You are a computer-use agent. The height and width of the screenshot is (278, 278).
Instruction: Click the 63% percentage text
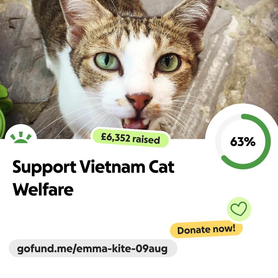[x=243, y=142]
